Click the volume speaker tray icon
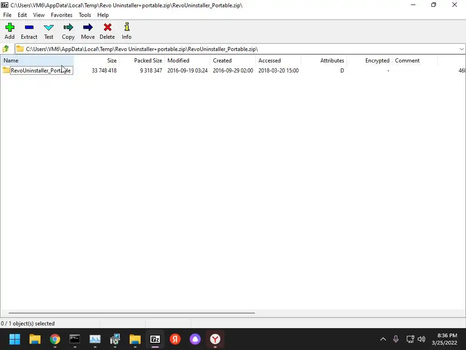 click(421, 339)
